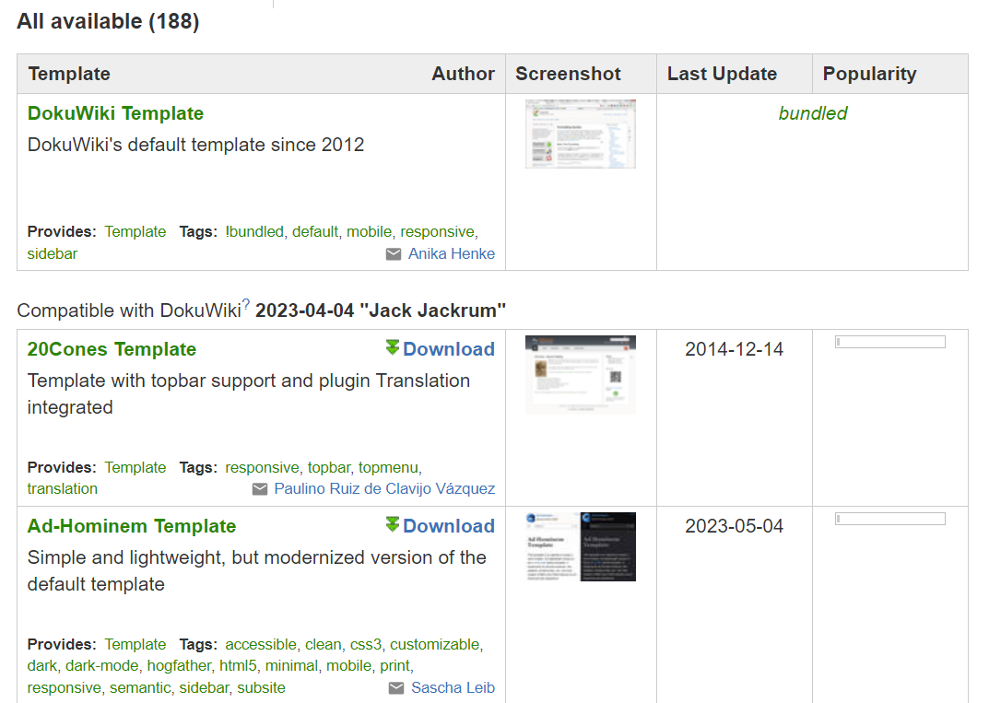989x703 pixels.
Task: Select the dark-mode tag
Action: 102,666
